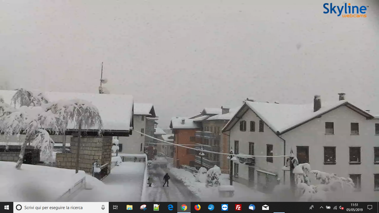This screenshot has width=379, height=213.
Task: Open the blue mail client icon next to FileZilla
Action: coord(252,207)
